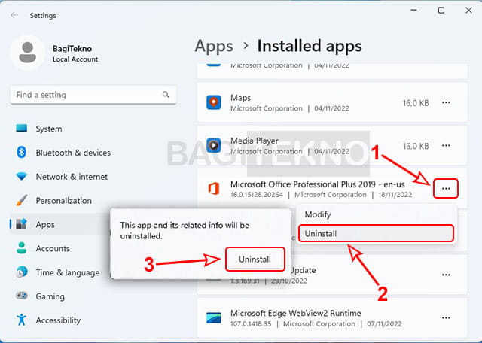This screenshot has width=482, height=343.
Task: Open the BagiTekno account avatar
Action: pyautogui.click(x=27, y=53)
